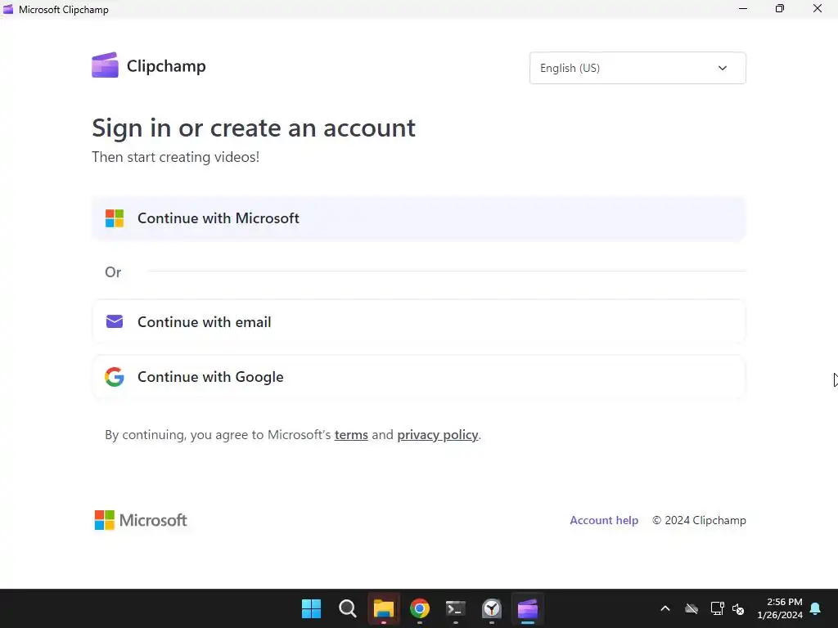Click the Microsoft logo in the footer
The image size is (838, 628).
(141, 520)
